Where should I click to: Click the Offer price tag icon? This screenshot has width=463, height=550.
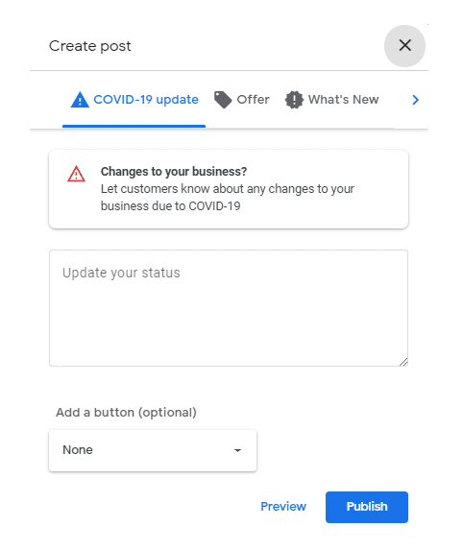[x=223, y=100]
